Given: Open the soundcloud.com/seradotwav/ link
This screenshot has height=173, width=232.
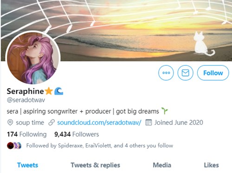Looking at the screenshot, I should click(99, 122).
